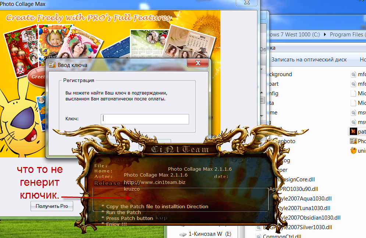Click the kruzco author text in the patcher
The width and height of the screenshot is (366, 238).
[132, 189]
